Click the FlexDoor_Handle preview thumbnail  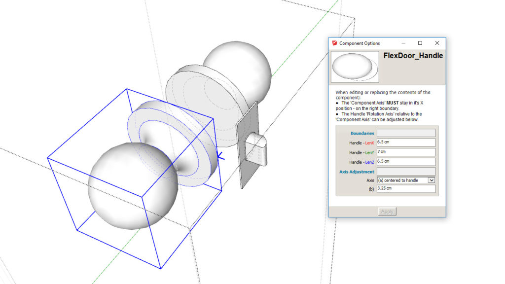[355, 67]
